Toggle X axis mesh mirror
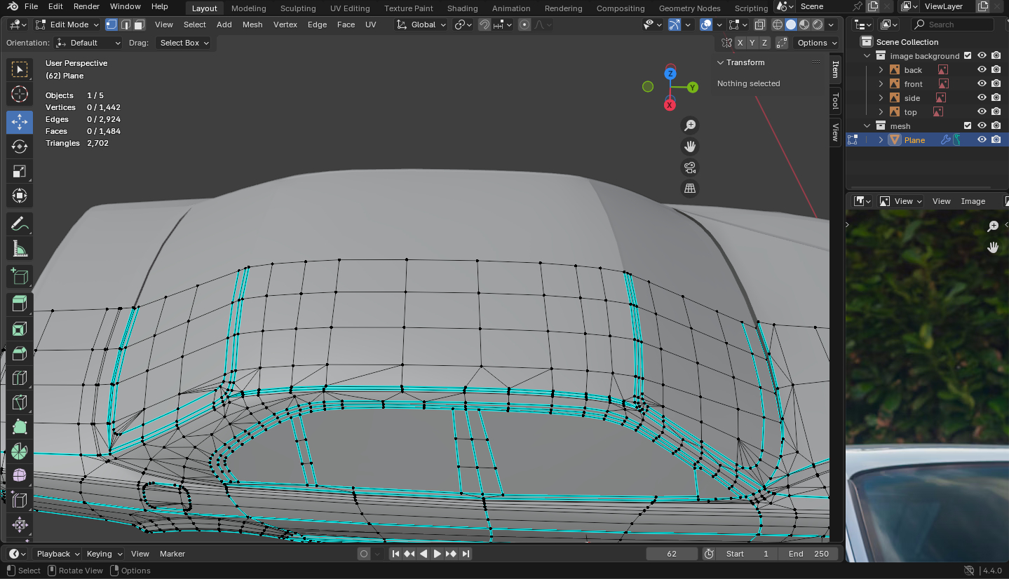This screenshot has height=579, width=1009. [740, 43]
